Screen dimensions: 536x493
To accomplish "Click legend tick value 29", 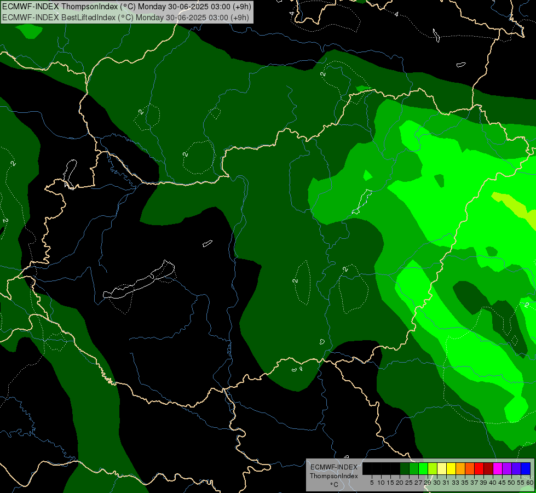I will point(427,483).
